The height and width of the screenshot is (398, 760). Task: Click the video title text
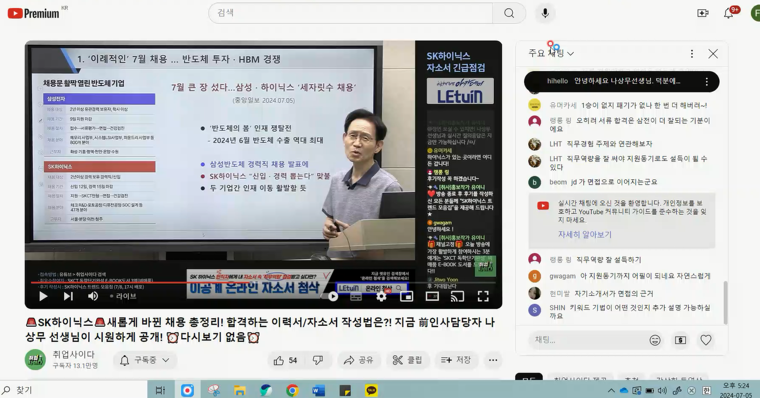260,329
